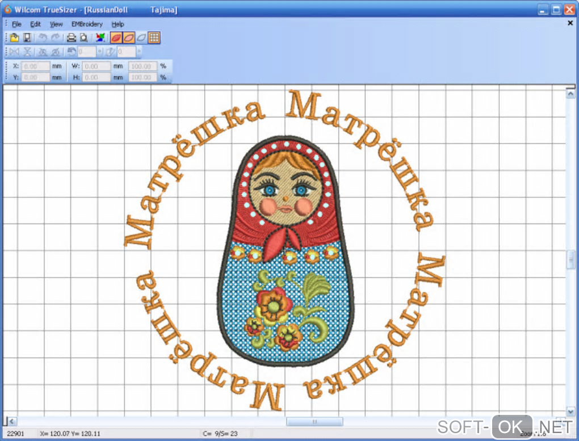Click the vertical scrollbar down arrow
This screenshot has width=579, height=441.
570,411
